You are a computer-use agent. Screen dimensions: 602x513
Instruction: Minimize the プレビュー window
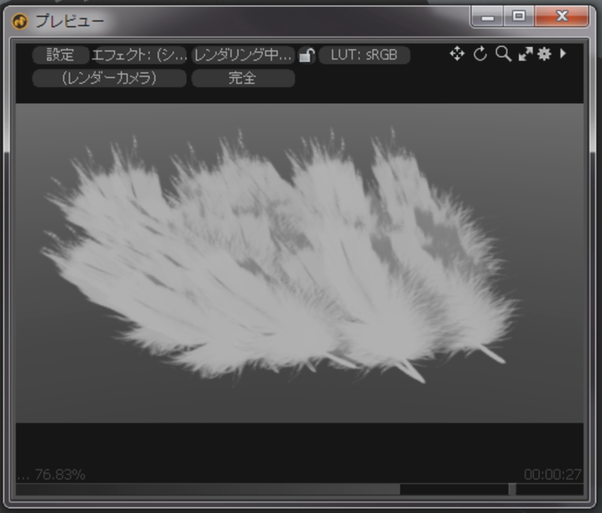click(488, 16)
